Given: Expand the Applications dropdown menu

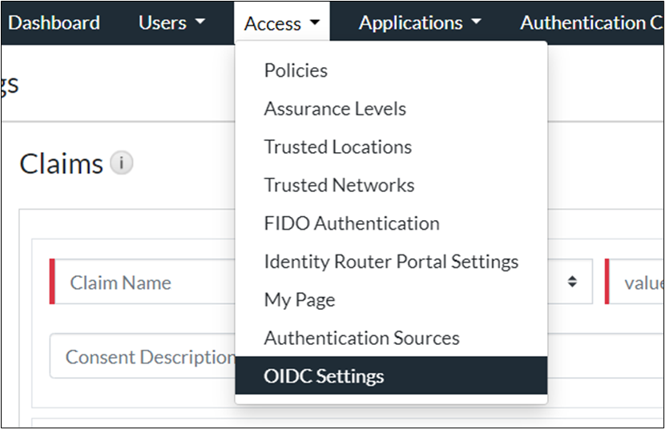Looking at the screenshot, I should (x=420, y=23).
